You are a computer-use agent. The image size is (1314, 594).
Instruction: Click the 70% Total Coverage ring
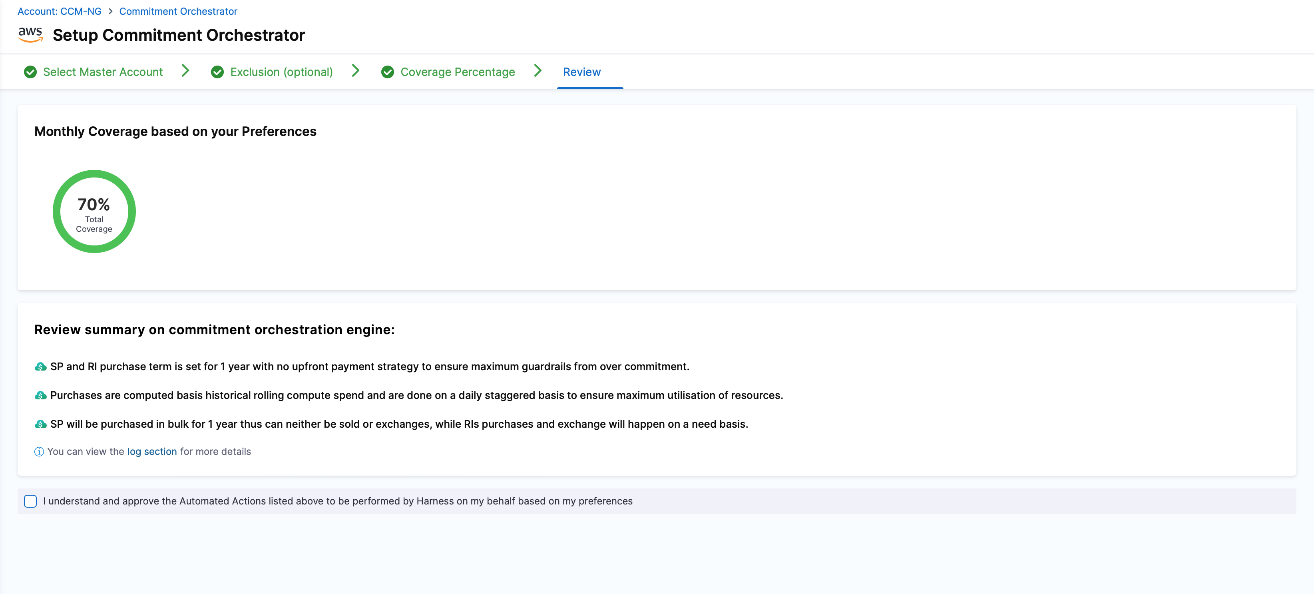tap(94, 211)
